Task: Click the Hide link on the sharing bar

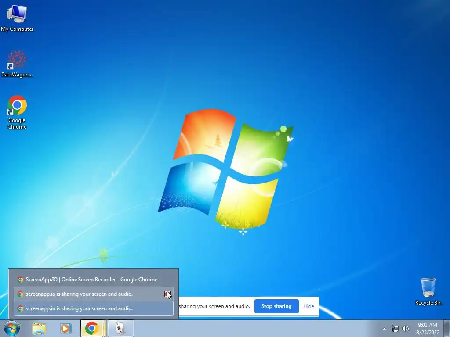Action: pos(308,306)
